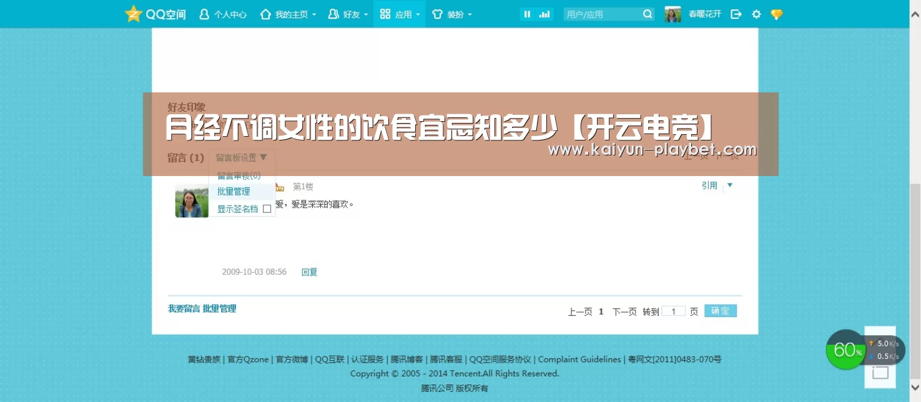Click the search magnifier icon
Screen dimensions: 921x402
click(x=648, y=14)
